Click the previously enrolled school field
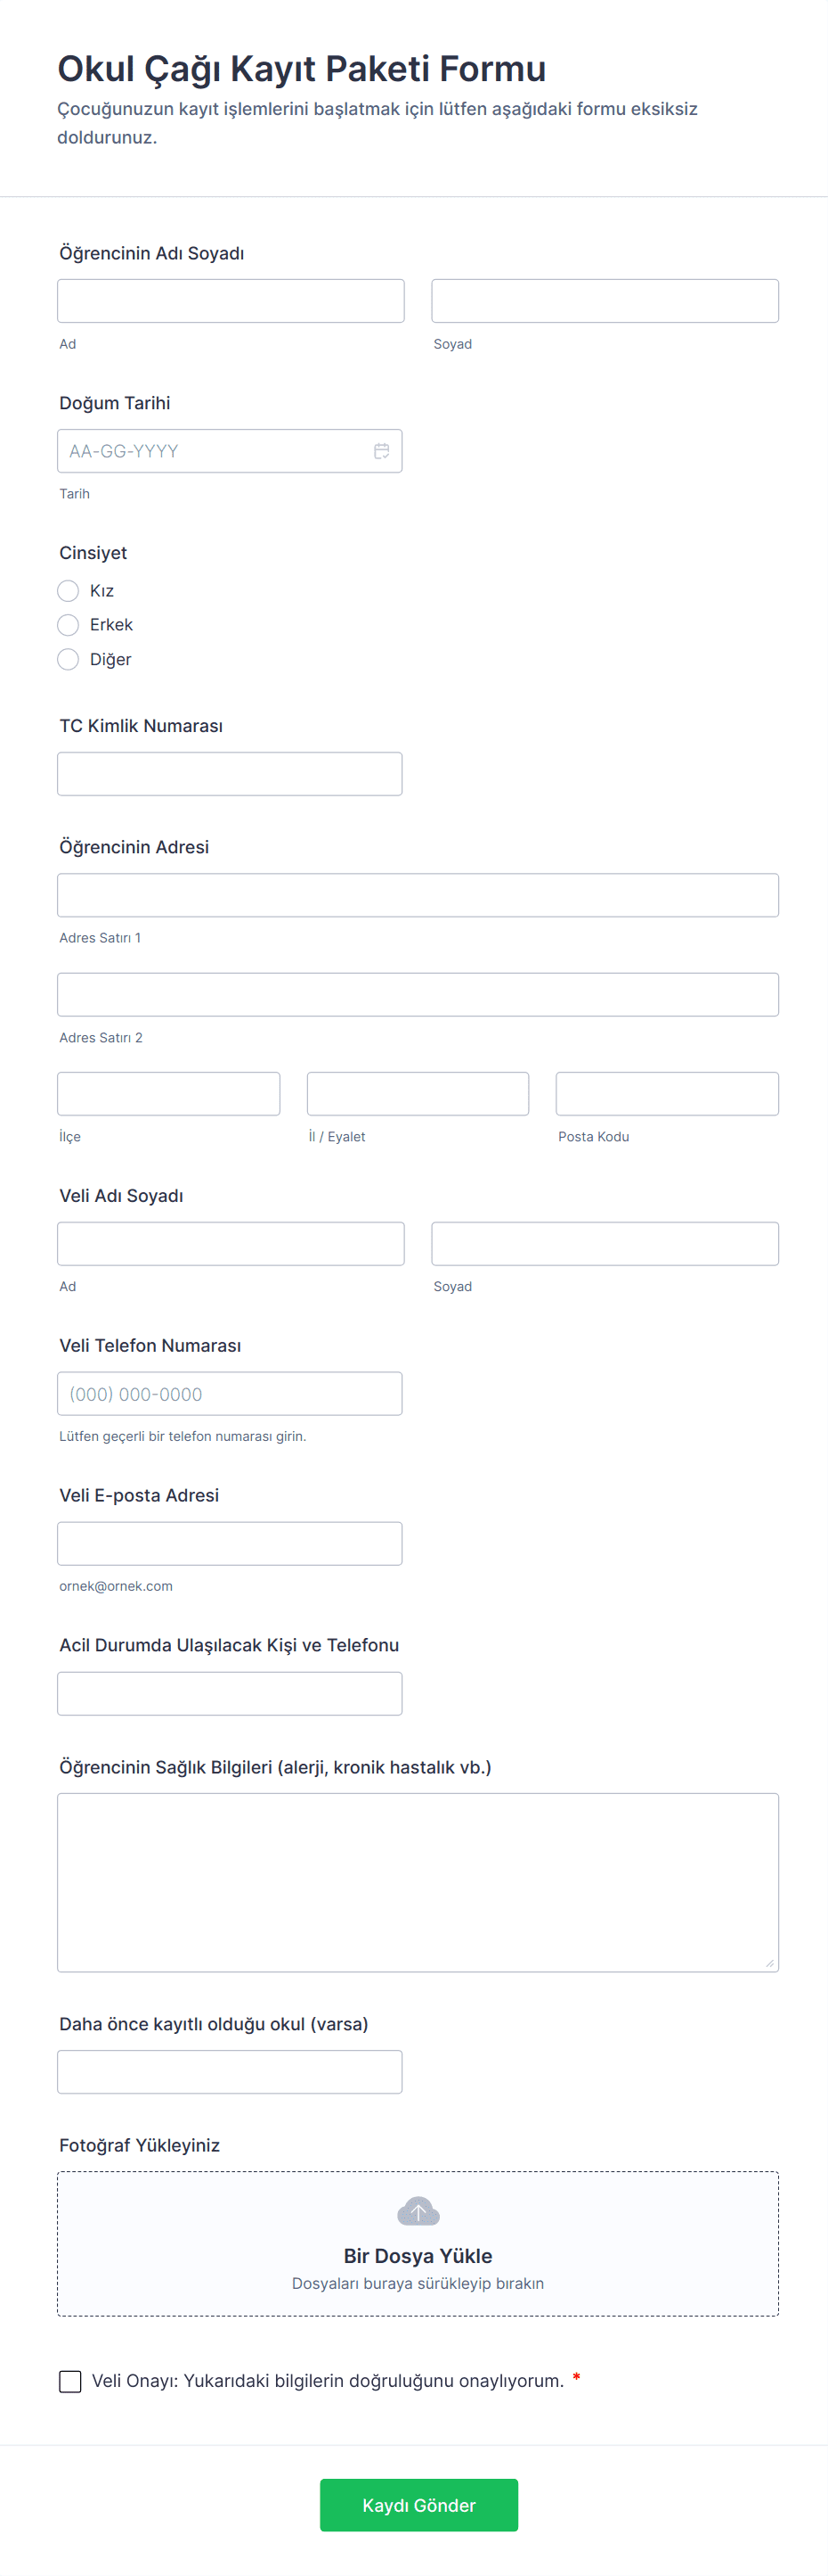The image size is (828, 2576). tap(230, 2072)
